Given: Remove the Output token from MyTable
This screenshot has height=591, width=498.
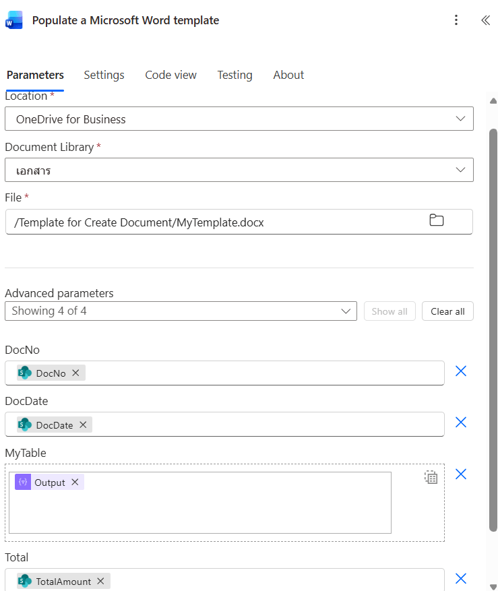Looking at the screenshot, I should [75, 483].
